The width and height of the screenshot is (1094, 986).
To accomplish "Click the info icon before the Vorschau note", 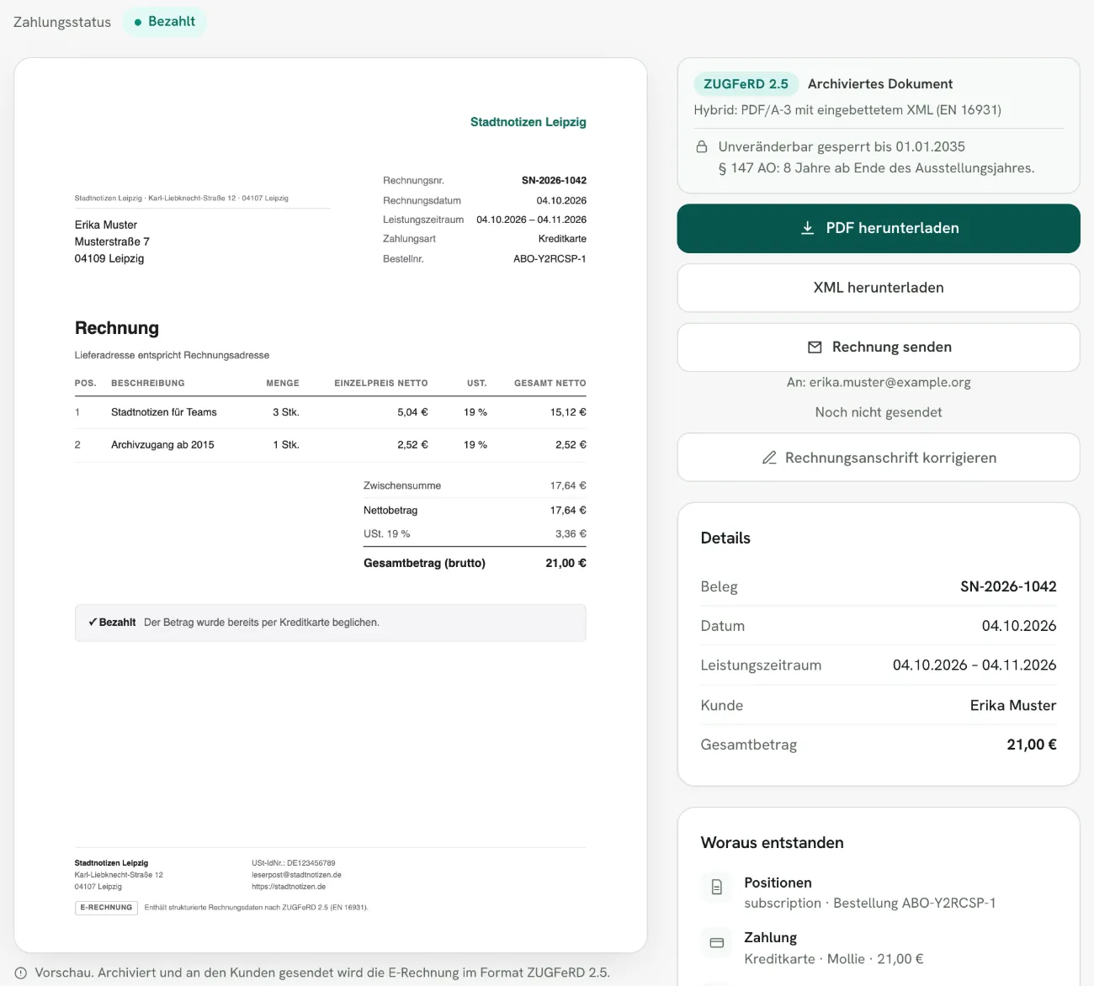I will (x=21, y=973).
